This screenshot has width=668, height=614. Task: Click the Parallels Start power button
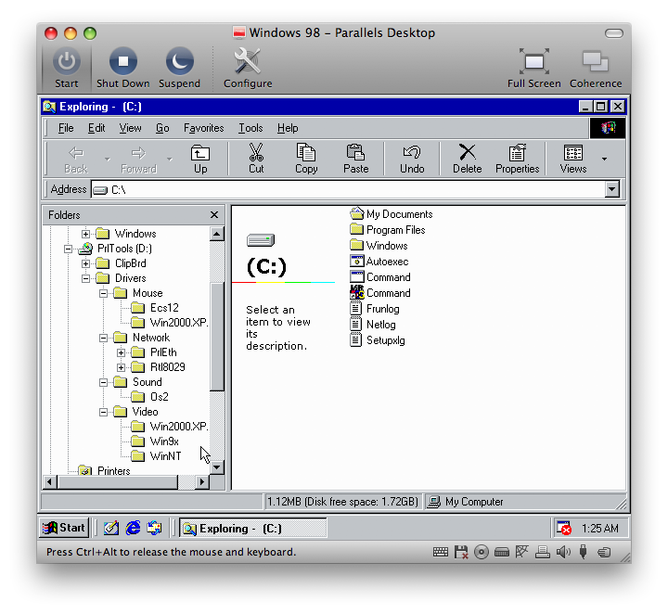tap(67, 69)
